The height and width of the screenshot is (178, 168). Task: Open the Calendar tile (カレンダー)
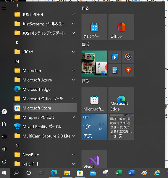coord(94,27)
